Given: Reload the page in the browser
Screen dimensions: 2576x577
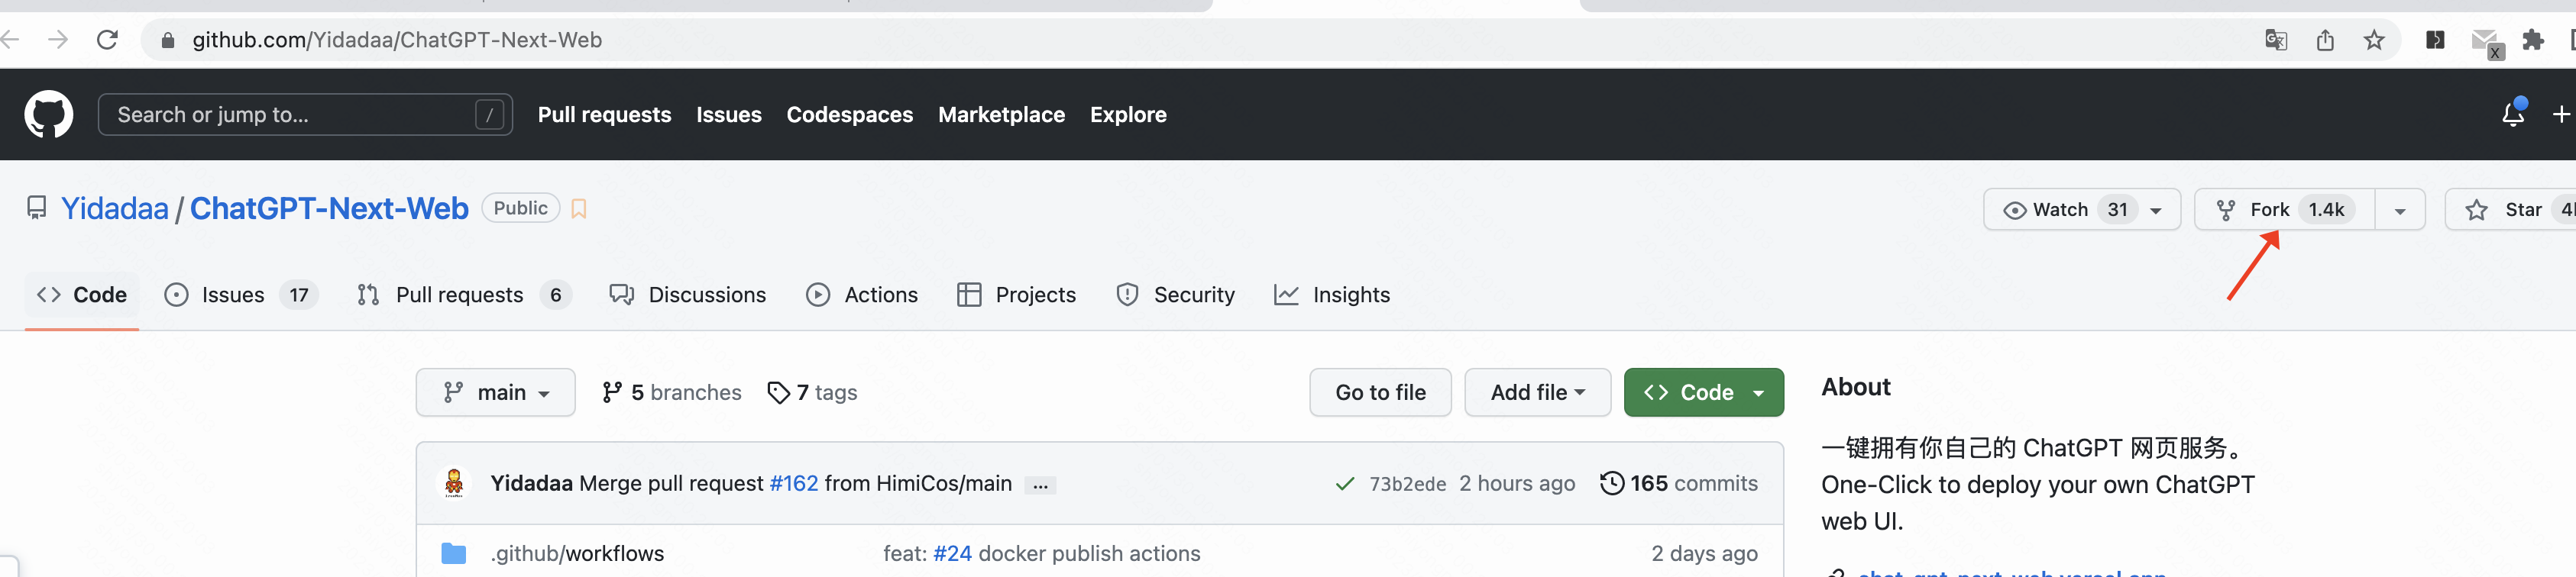Looking at the screenshot, I should (107, 40).
